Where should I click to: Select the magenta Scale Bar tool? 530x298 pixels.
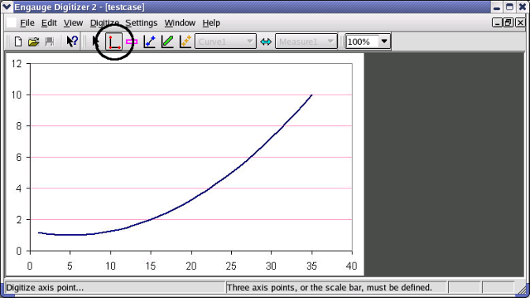(x=132, y=42)
